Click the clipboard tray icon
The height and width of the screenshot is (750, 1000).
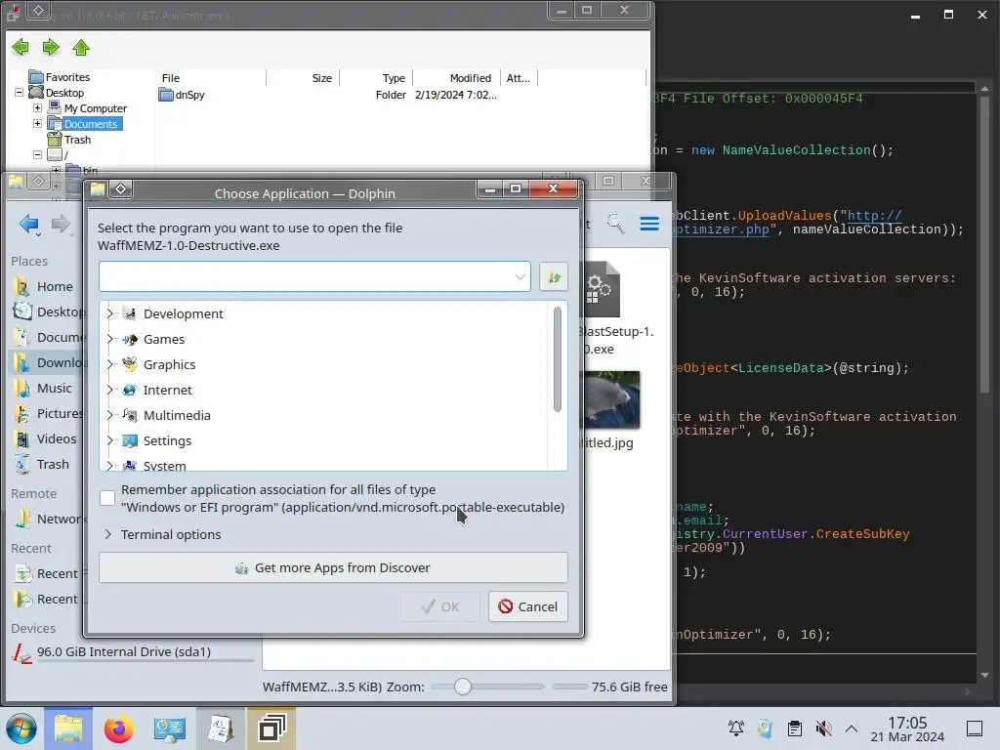coord(794,729)
